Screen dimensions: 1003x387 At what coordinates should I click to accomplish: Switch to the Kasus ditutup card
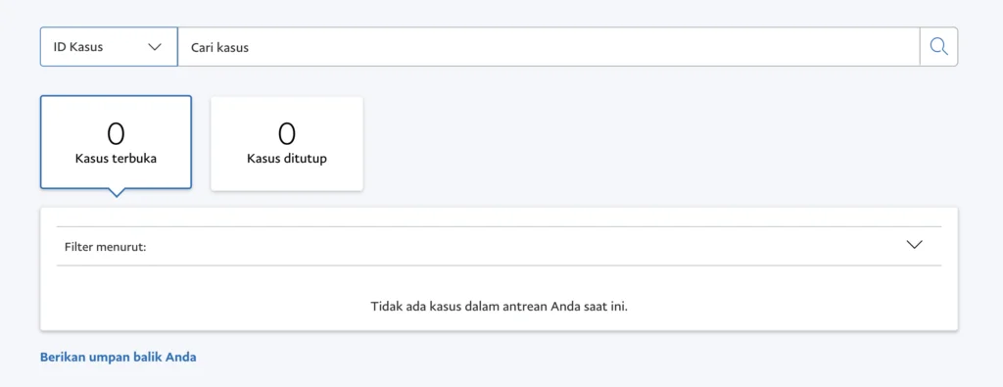287,143
